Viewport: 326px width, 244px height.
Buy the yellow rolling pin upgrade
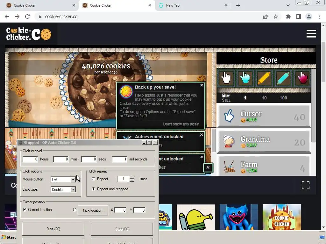pyautogui.click(x=264, y=78)
